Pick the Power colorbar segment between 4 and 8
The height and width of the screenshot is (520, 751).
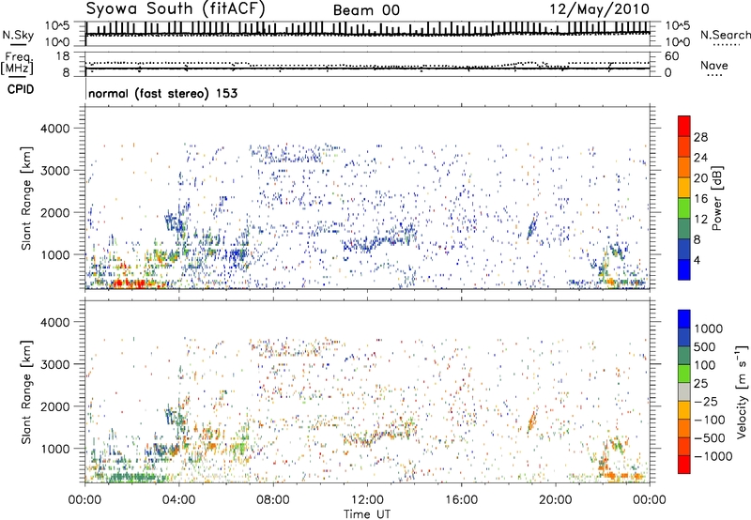pyautogui.click(x=684, y=249)
